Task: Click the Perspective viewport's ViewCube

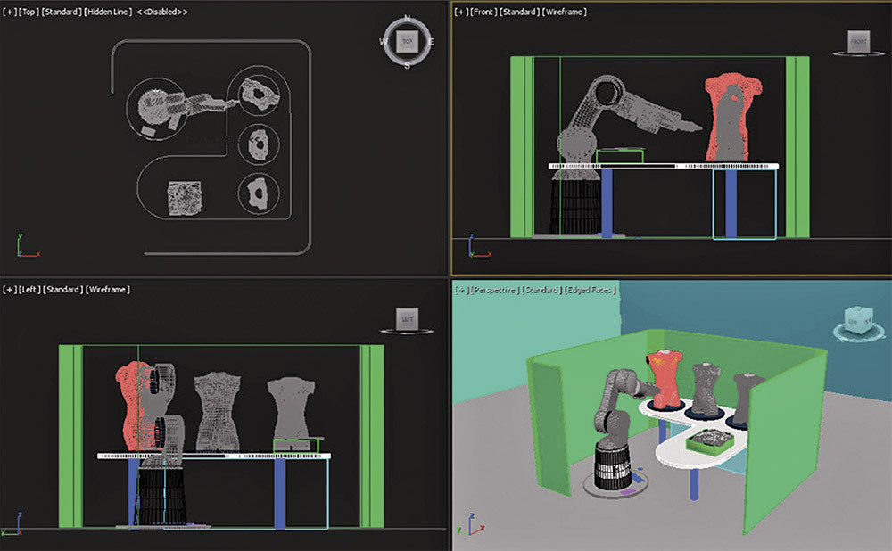Action: click(855, 322)
